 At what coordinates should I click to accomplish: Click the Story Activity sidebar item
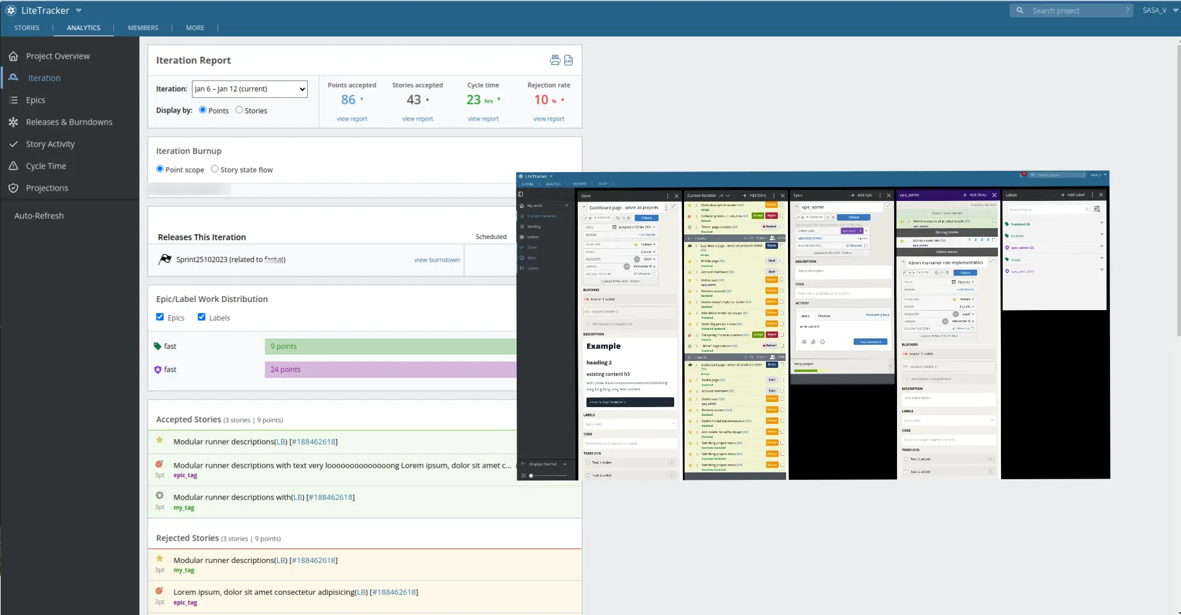[x=50, y=144]
